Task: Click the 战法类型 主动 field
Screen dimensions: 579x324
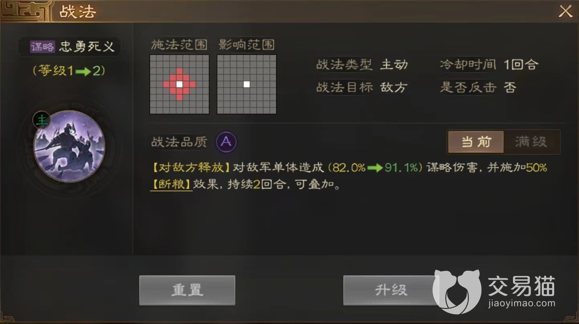Action: click(362, 64)
